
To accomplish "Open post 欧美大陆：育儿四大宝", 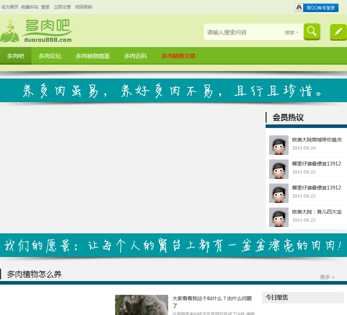I will tap(317, 212).
